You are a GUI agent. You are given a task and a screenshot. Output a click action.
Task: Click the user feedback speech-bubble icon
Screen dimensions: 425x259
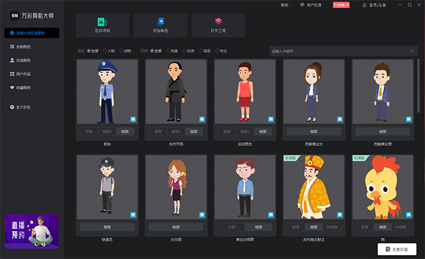tap(302, 5)
